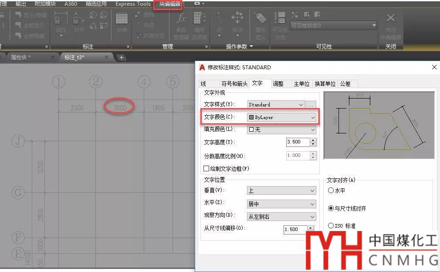Choose the ISO 标准 alignment radio

[331, 225]
